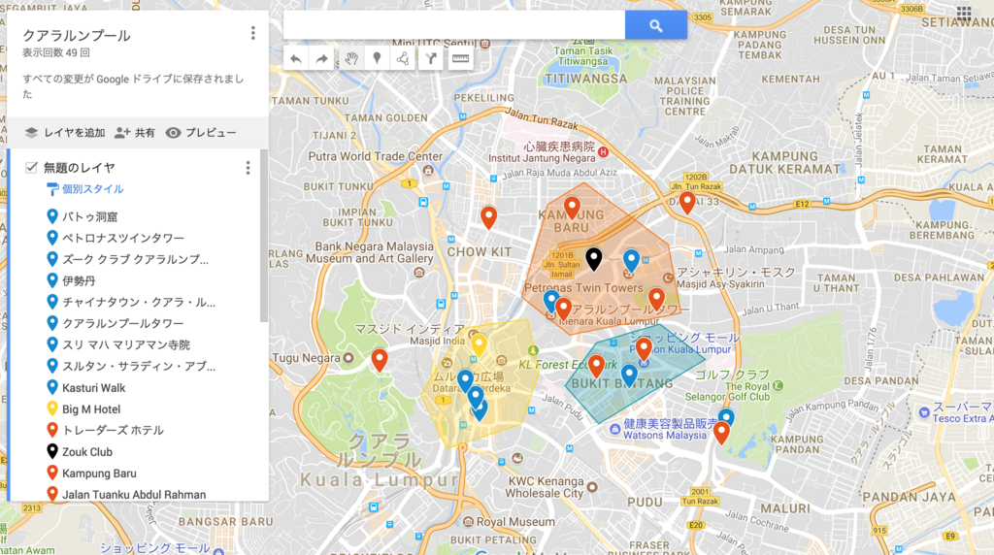Click the sidebar vertical scrollbar
Image resolution: width=994 pixels, height=555 pixels.
coord(264,236)
